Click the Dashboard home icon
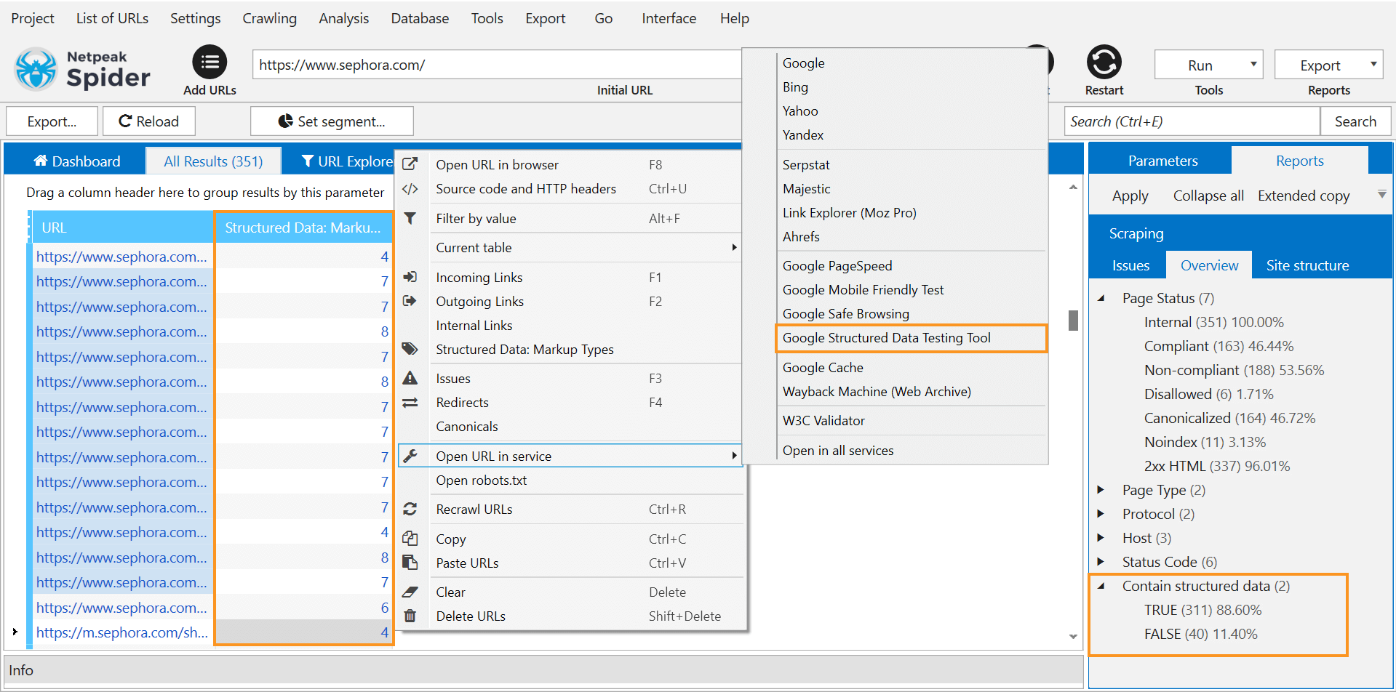This screenshot has height=692, width=1396. click(41, 161)
